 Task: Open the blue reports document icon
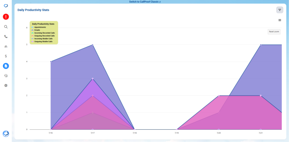point(6,66)
